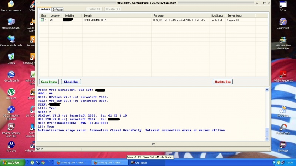This screenshot has width=296, height=166.
Task: Select the UFS_USB V2.8 firmware cell
Action: tap(180, 20)
